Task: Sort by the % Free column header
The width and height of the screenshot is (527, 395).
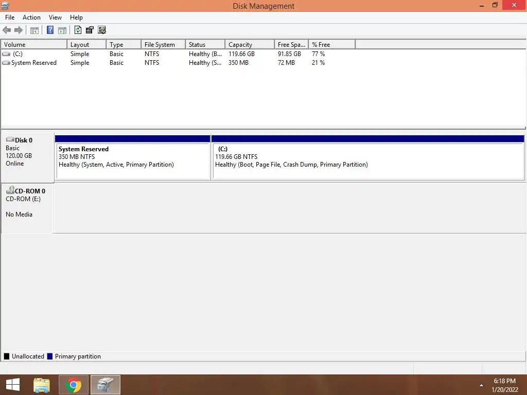Action: pyautogui.click(x=332, y=44)
